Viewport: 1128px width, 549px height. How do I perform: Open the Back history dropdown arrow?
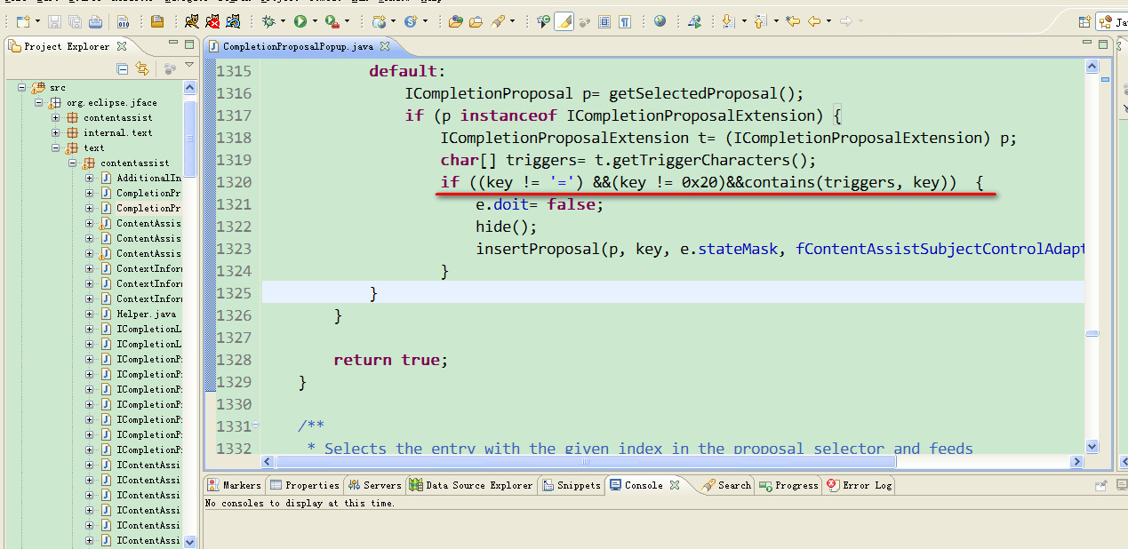pyautogui.click(x=828, y=21)
